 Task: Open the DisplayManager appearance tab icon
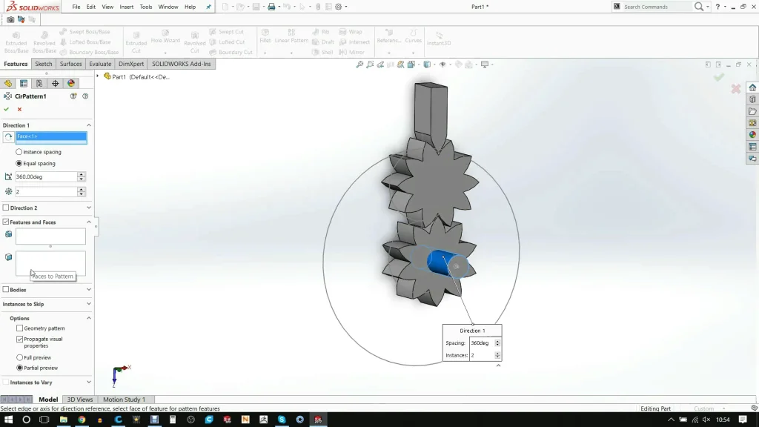(x=71, y=84)
